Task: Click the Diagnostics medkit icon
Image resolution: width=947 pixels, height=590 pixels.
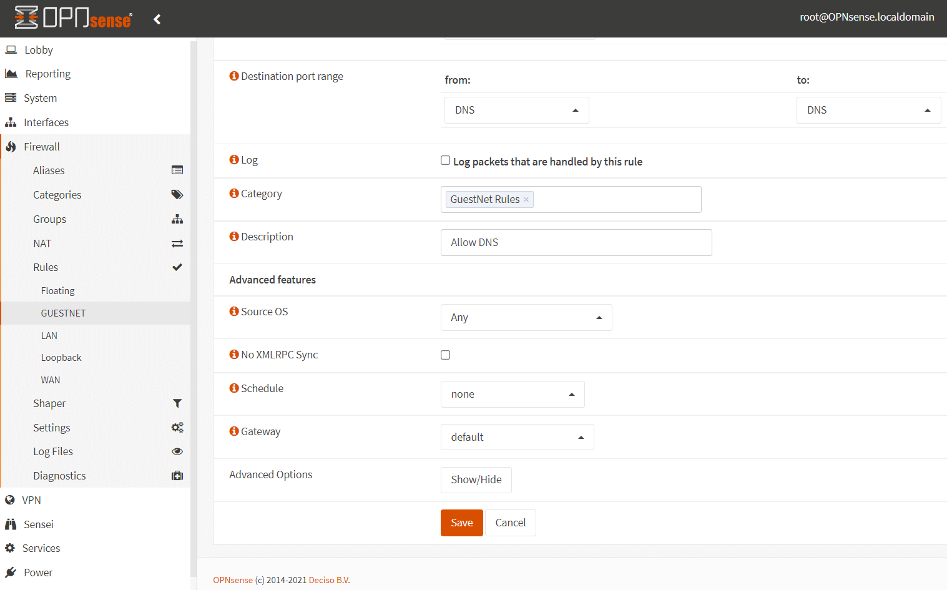Action: (177, 476)
